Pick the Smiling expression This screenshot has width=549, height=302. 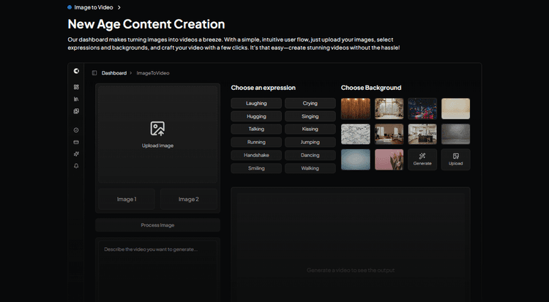[x=256, y=168]
